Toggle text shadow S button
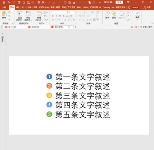154x150 pixels. point(64,16)
